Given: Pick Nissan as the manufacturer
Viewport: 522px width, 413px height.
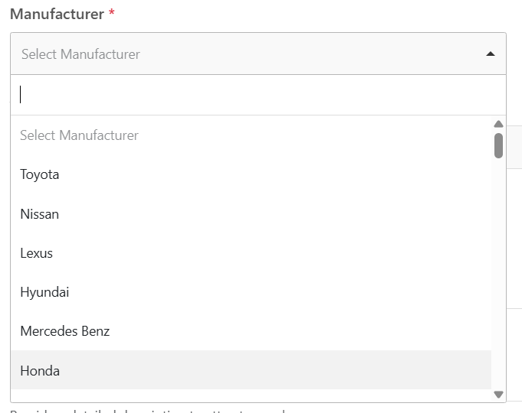Looking at the screenshot, I should [40, 214].
